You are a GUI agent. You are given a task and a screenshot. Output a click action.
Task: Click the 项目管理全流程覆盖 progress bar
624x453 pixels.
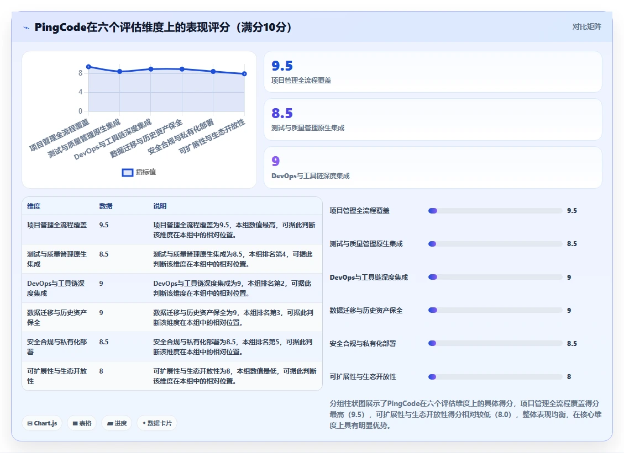(495, 211)
